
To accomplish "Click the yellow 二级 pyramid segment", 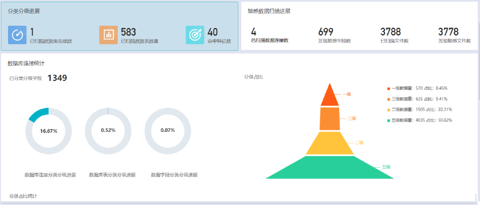I will 330,144.
